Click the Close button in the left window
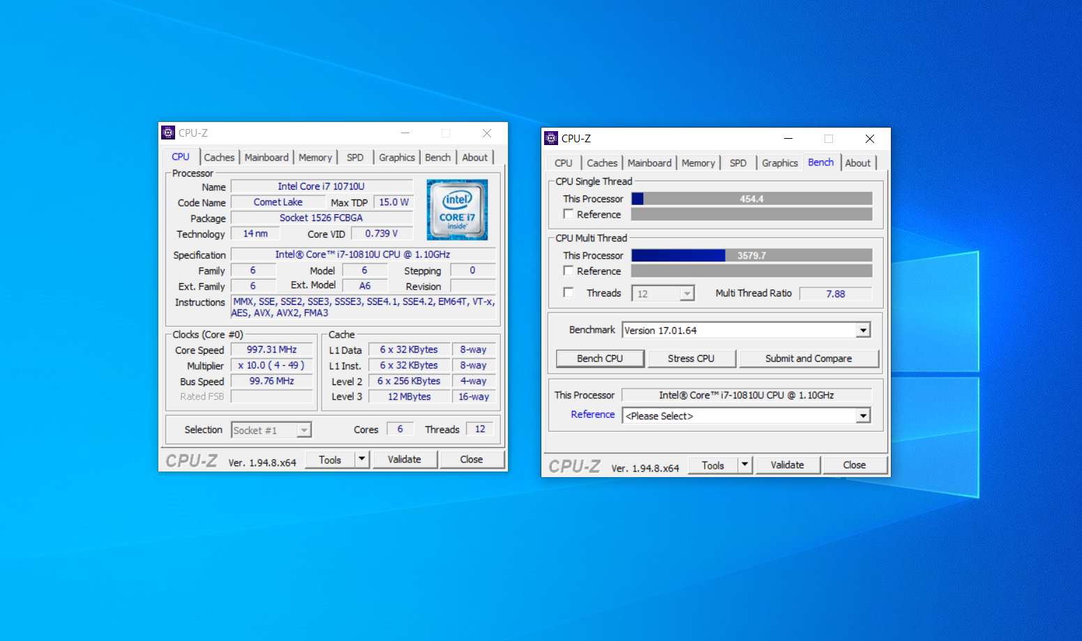1082x641 pixels. pos(472,460)
